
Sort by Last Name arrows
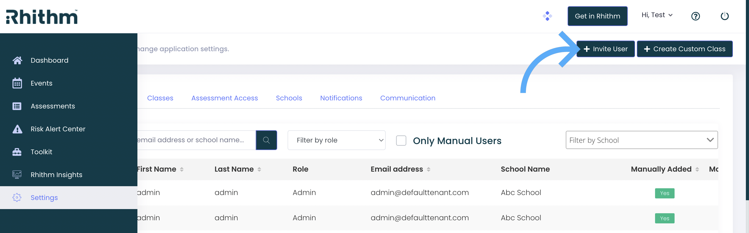259,169
